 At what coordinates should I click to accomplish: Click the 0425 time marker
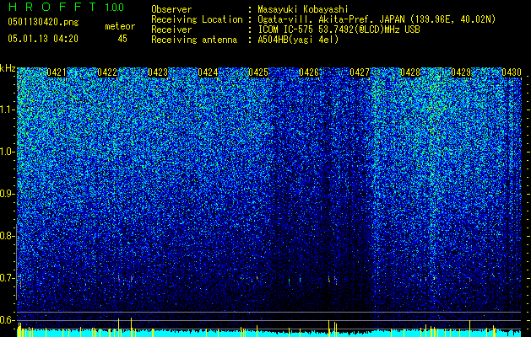[258, 72]
